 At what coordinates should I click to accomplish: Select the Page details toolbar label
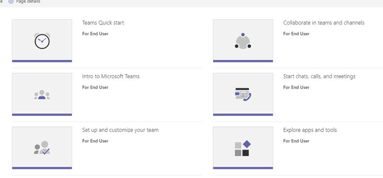(x=28, y=2)
